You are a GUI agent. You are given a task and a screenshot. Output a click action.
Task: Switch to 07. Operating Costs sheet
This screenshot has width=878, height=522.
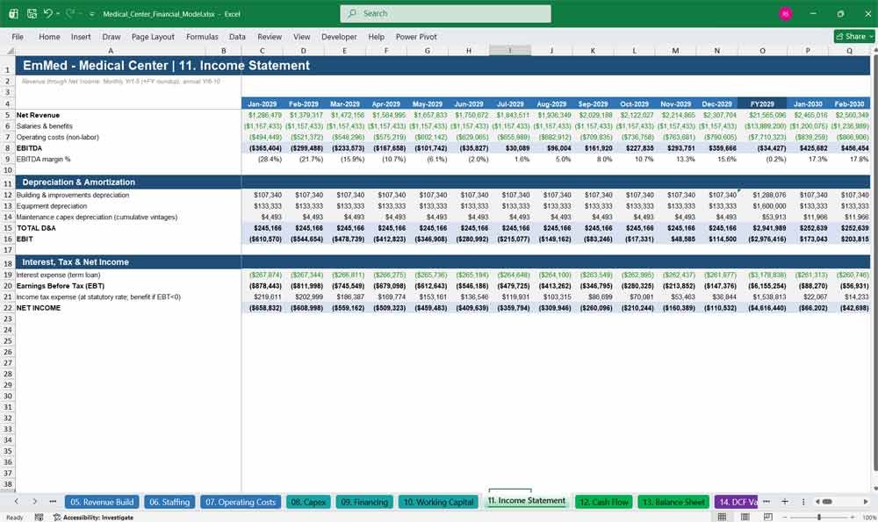coord(241,502)
